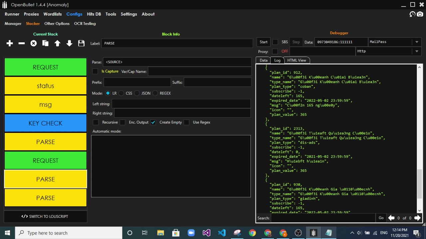The height and width of the screenshot is (239, 426).
Task: Toggle the Proxy checkbox in debugger
Action: tap(275, 51)
